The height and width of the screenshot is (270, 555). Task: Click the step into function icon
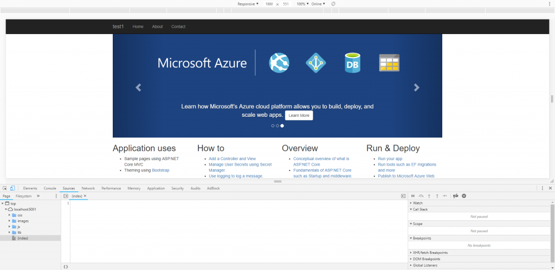click(x=429, y=196)
